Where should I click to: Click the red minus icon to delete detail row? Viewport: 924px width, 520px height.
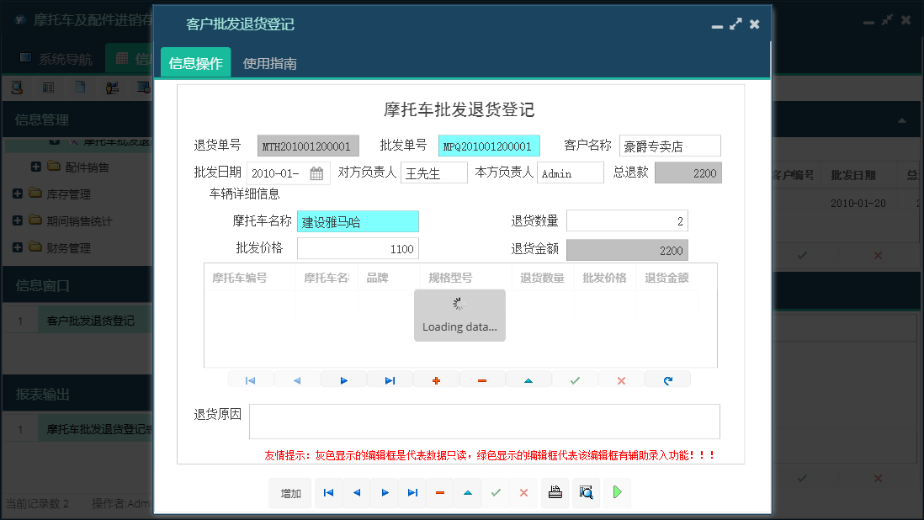point(482,379)
